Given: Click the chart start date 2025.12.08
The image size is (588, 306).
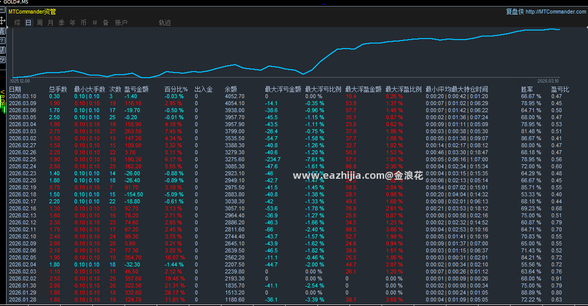Looking at the screenshot, I should pyautogui.click(x=20, y=81).
